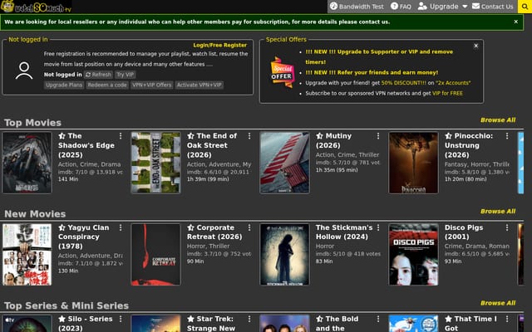Toggle favorite star for Pinocchio: Unstrung
532x332 pixels.
(449, 136)
